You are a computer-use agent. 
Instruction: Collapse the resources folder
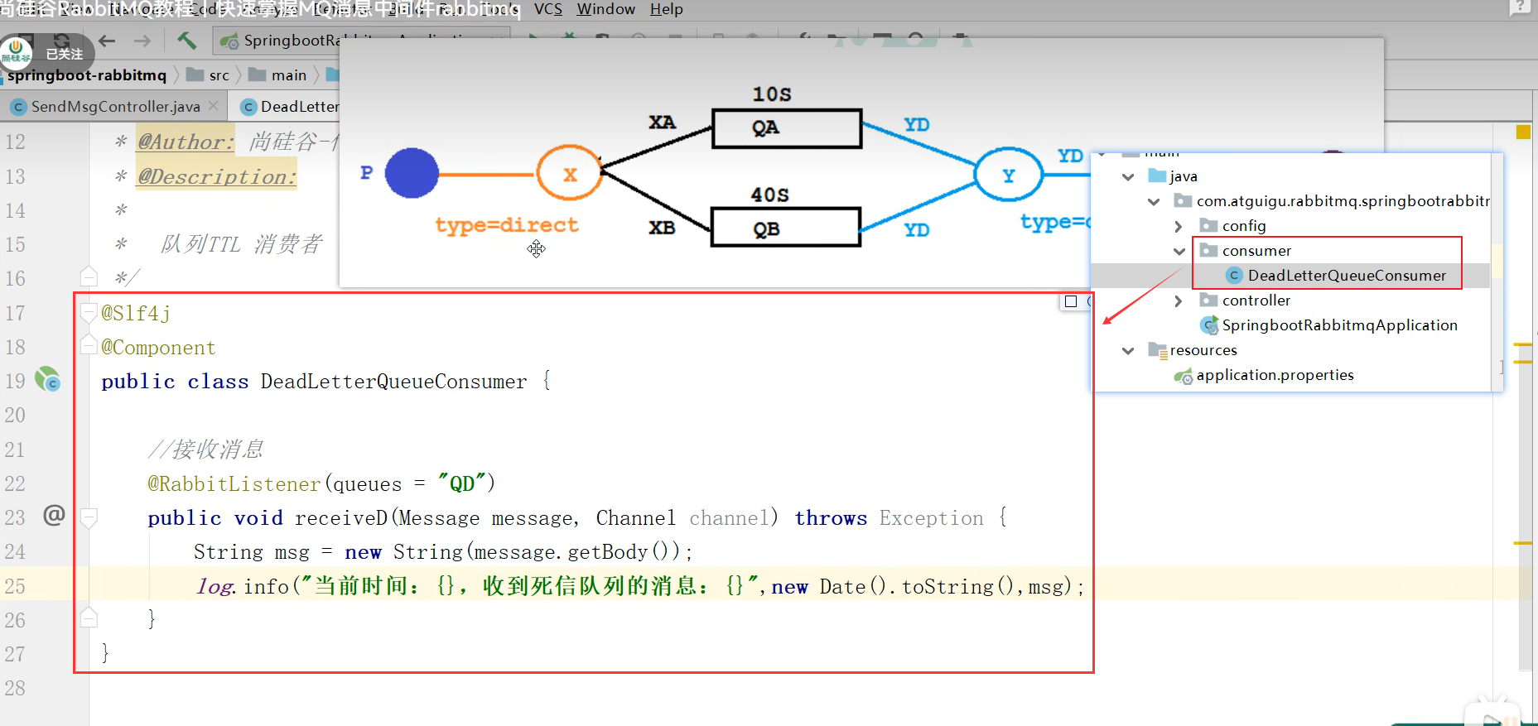1128,350
